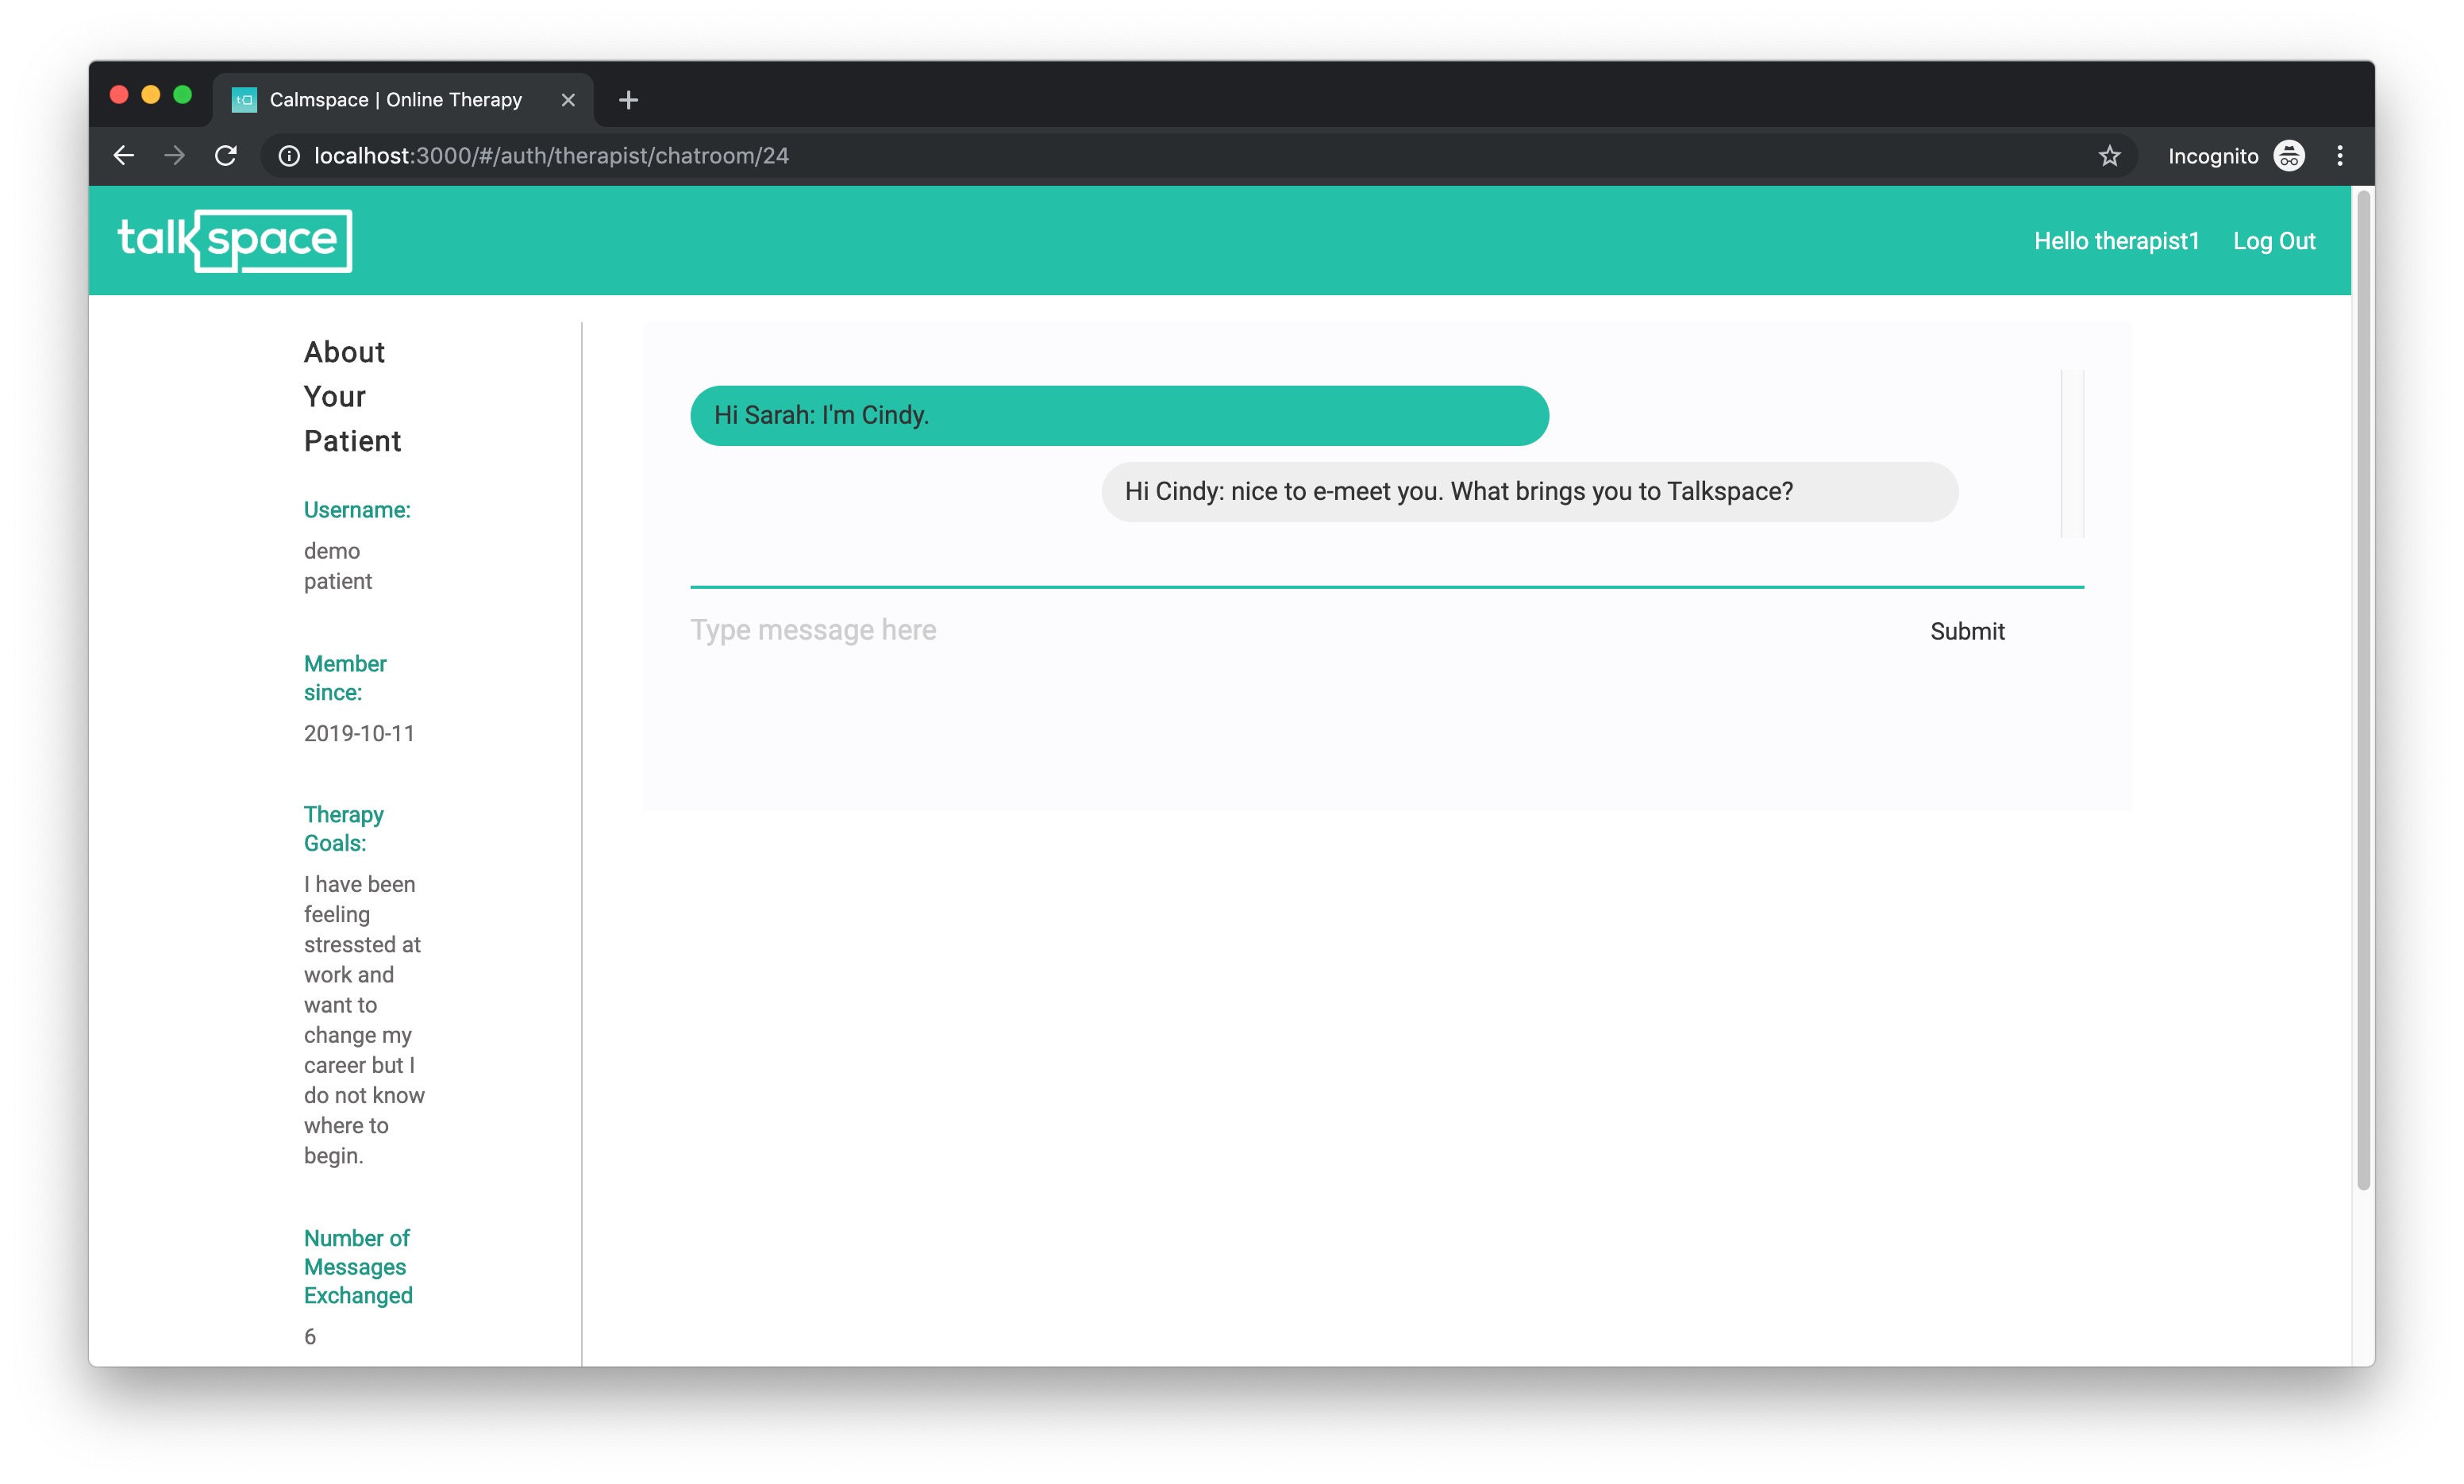
Task: Click the page vertical scrollbar
Action: [2363, 690]
